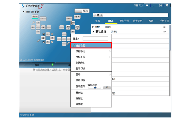Click 下 key between the diagonal arrows
This screenshot has height=122, width=181.
coord(48,42)
